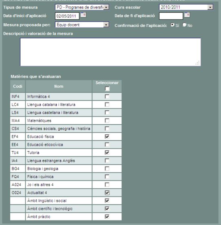Click into the Descripció i valoració text area
This screenshot has width=221, height=225.
tap(110, 52)
